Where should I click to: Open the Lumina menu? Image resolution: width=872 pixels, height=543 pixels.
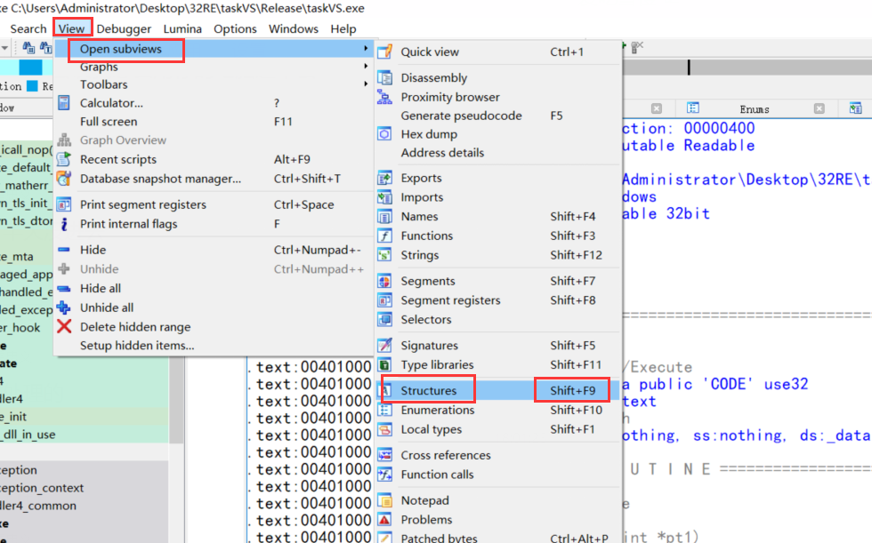click(182, 28)
